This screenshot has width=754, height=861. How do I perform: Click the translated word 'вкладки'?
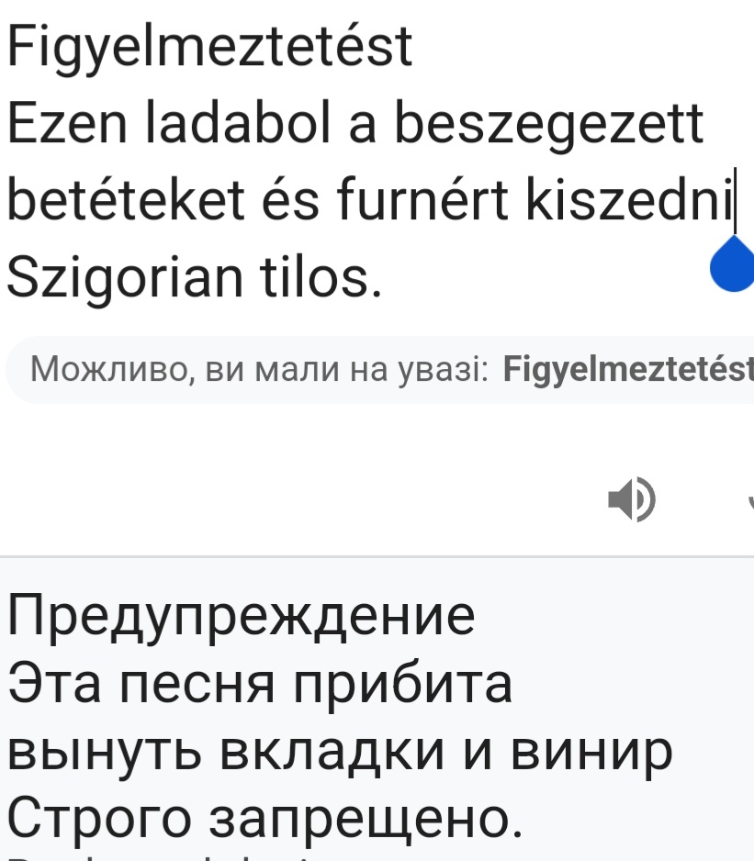click(332, 752)
